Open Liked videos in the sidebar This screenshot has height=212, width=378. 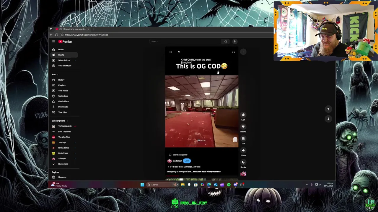click(64, 101)
